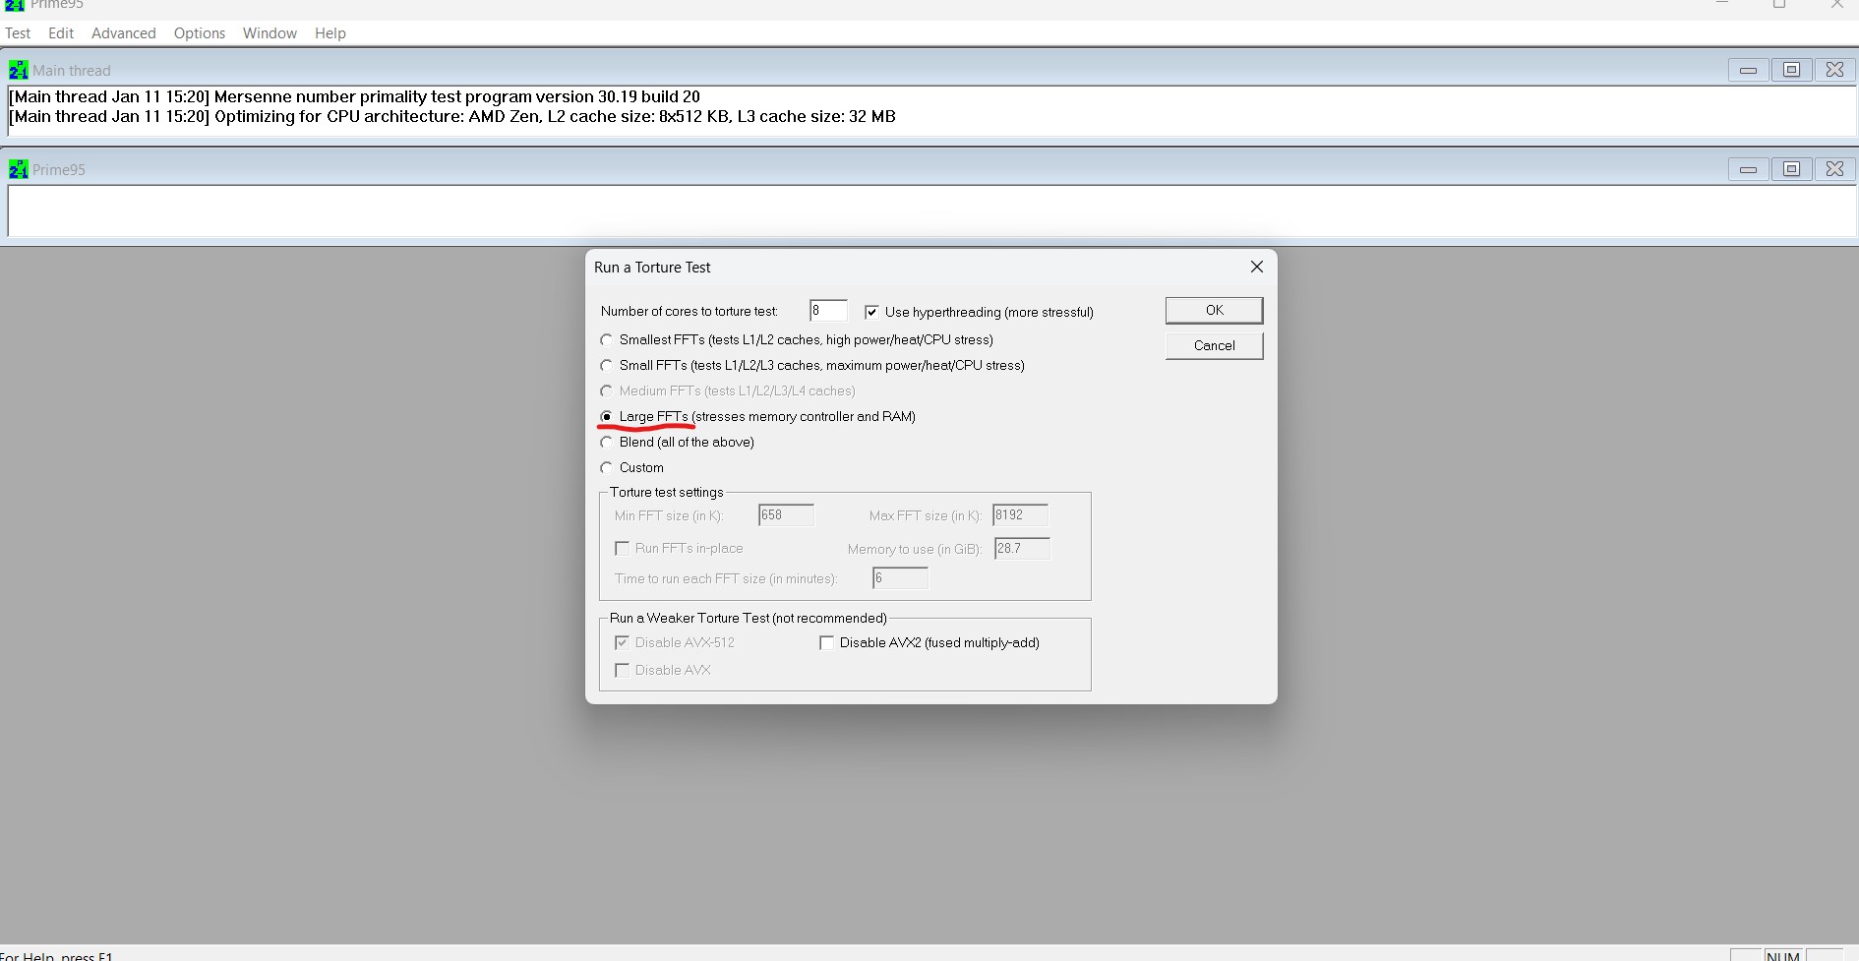Open the Options menu
The height and width of the screenshot is (961, 1859).
click(x=200, y=33)
